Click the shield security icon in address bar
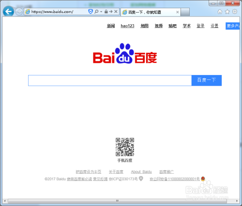The image size is (242, 206). pos(91,12)
